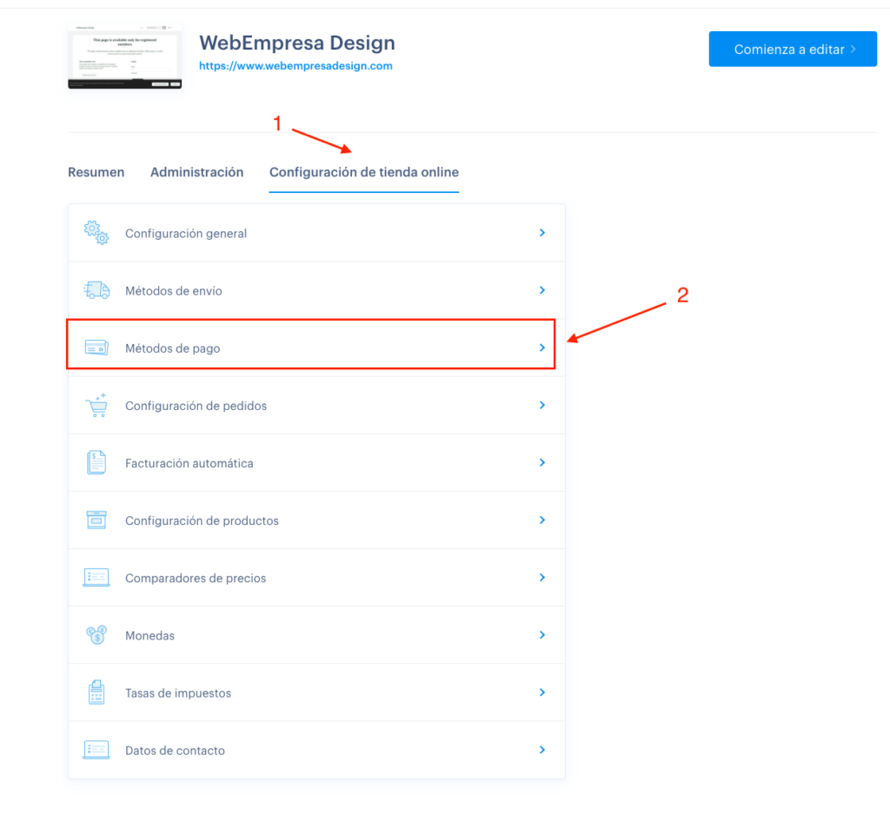Open Tasas de impuestos chevron arrow

pos(542,692)
